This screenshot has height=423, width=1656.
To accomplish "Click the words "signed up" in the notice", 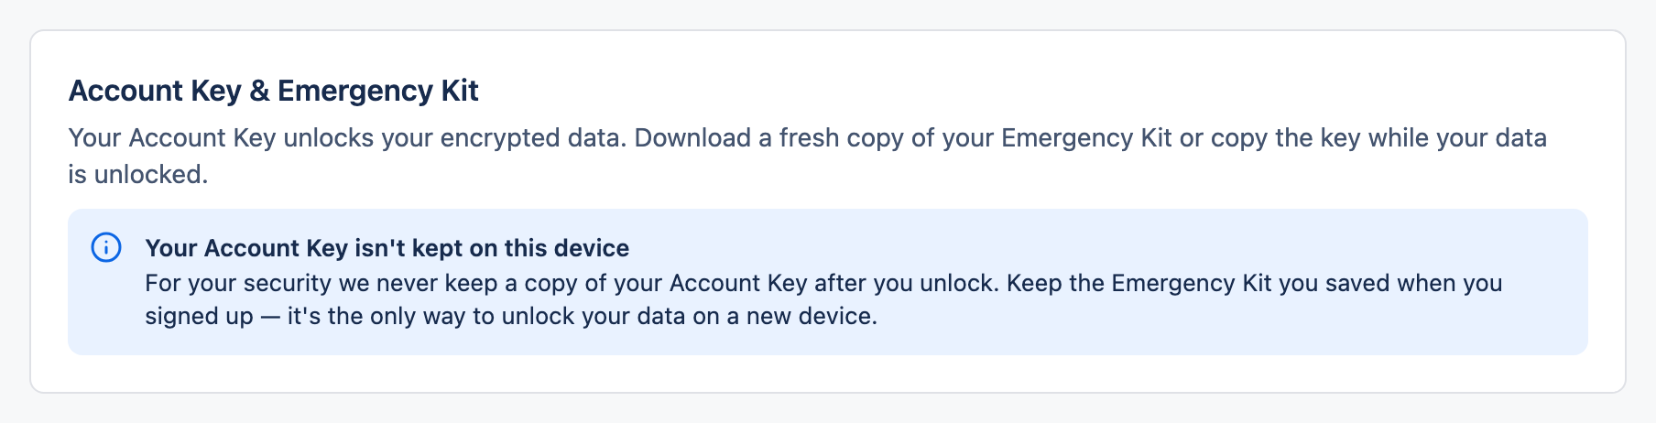I will (x=199, y=316).
